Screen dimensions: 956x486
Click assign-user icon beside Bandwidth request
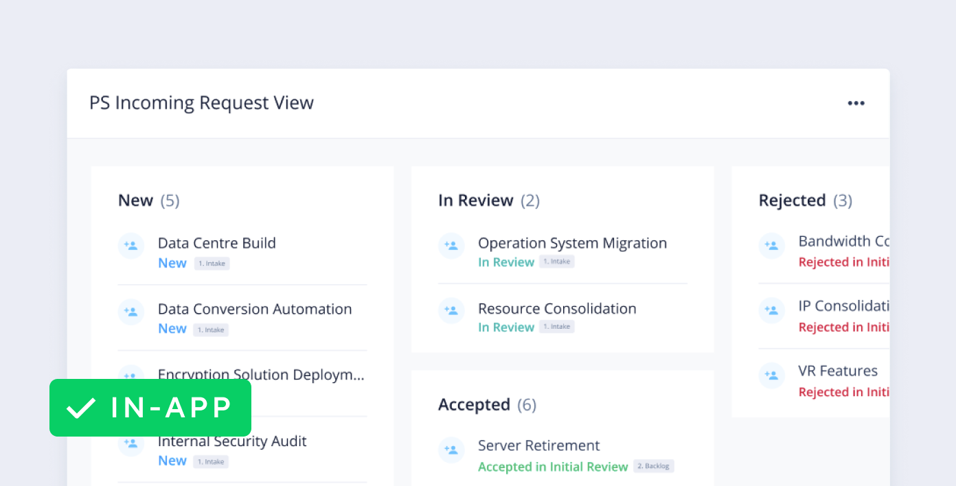771,245
